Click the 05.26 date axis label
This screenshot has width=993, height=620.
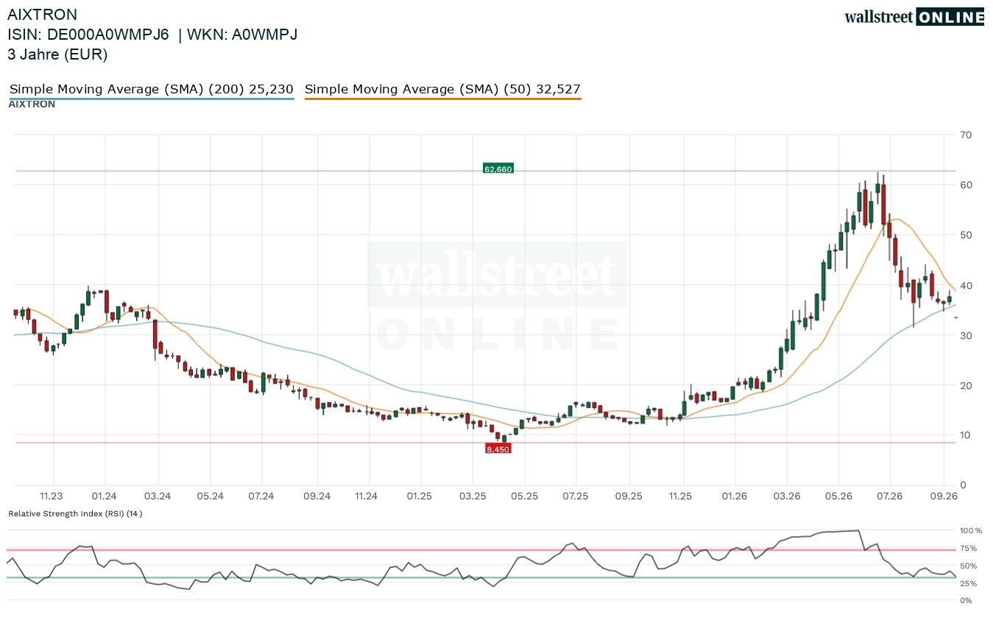click(839, 496)
